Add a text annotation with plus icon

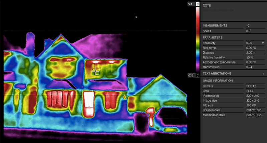263,74
